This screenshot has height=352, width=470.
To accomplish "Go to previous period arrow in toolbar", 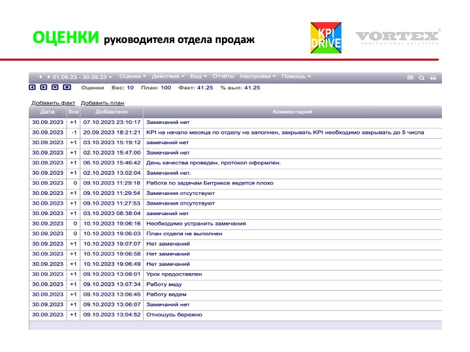I will point(40,77).
